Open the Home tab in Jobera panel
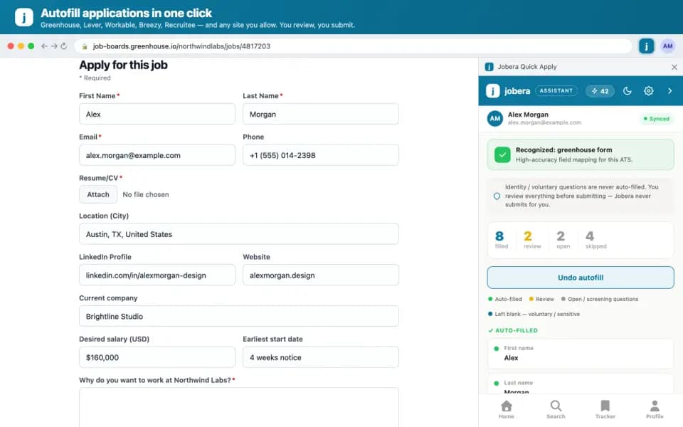The image size is (683, 427). tap(506, 410)
